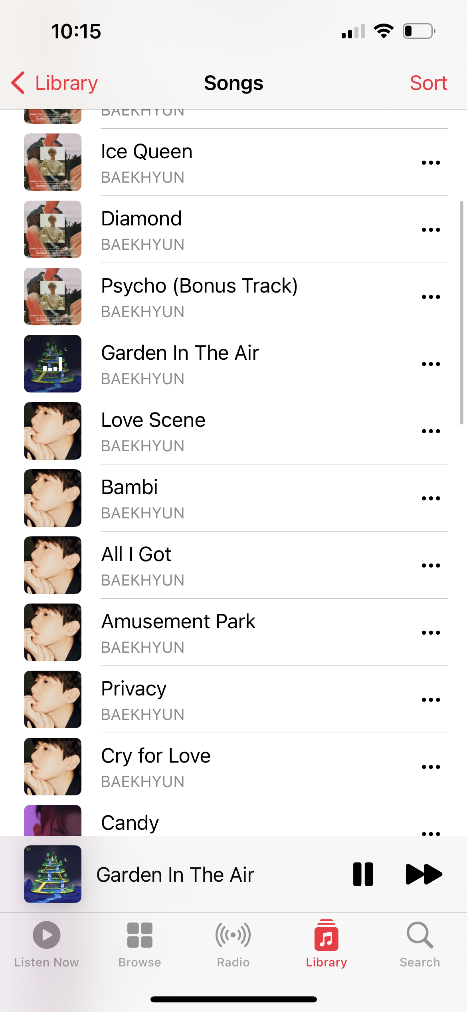
Task: Open the Sort options menu
Action: tap(428, 83)
